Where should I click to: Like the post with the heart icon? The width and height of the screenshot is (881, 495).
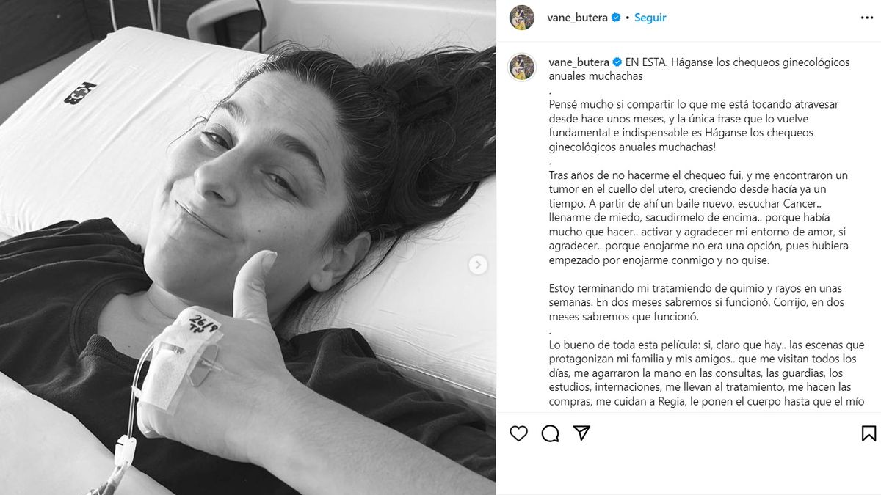tap(519, 433)
